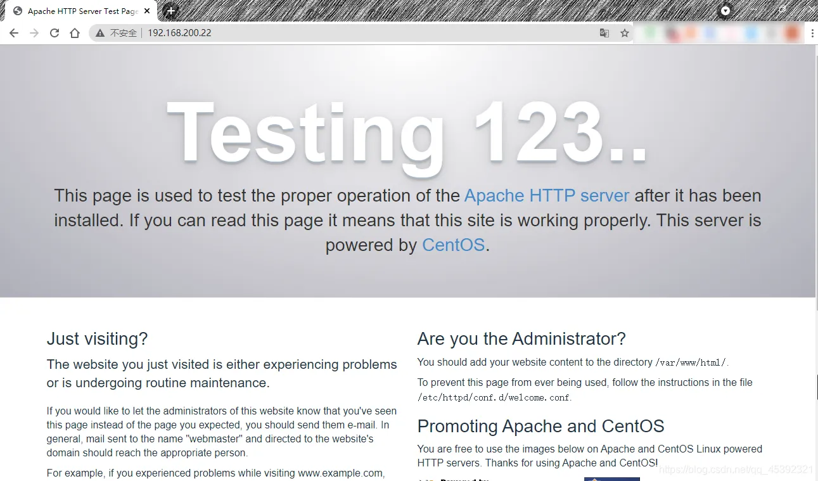Reload the current page

pos(54,33)
